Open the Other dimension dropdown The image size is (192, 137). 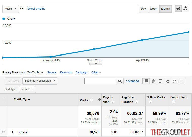[x=96, y=72]
